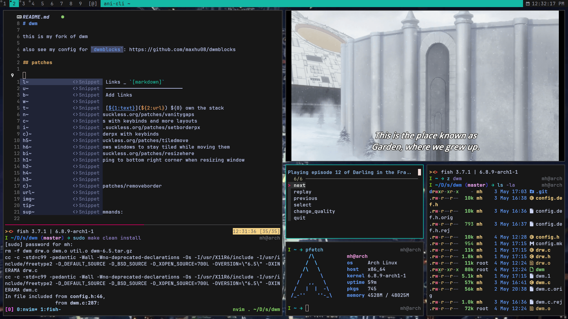Click the Arch Linux ASCII logo
The height and width of the screenshot is (319, 568).
311,276
